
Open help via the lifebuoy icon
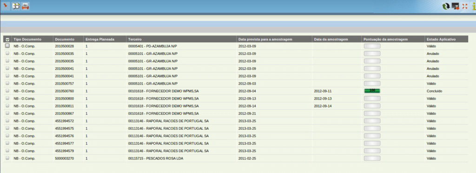[465, 7]
